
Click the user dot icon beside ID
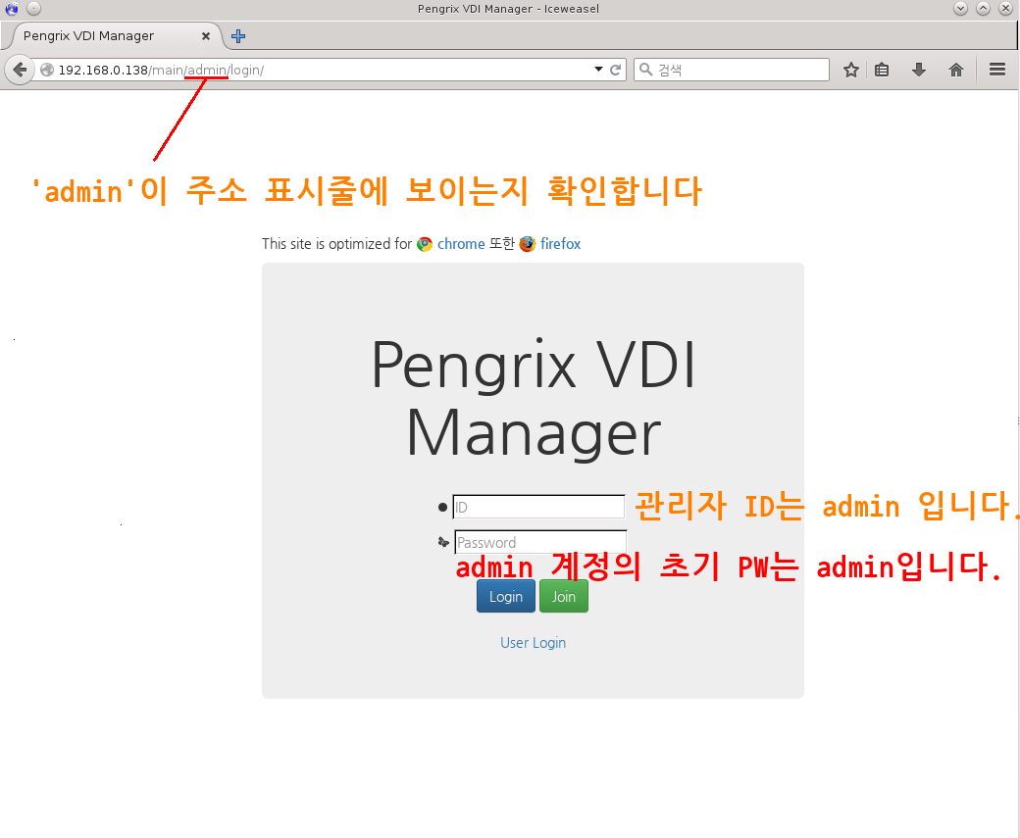[x=443, y=507]
